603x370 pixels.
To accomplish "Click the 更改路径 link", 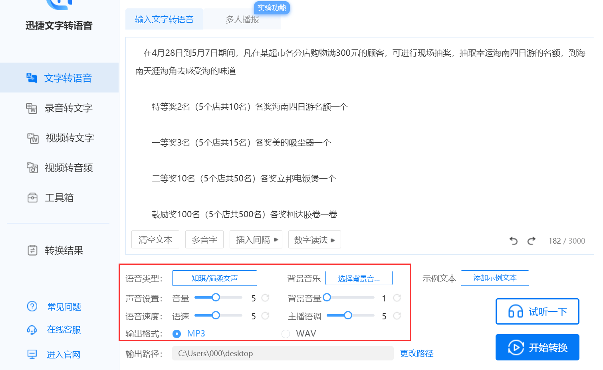I will 417,354.
